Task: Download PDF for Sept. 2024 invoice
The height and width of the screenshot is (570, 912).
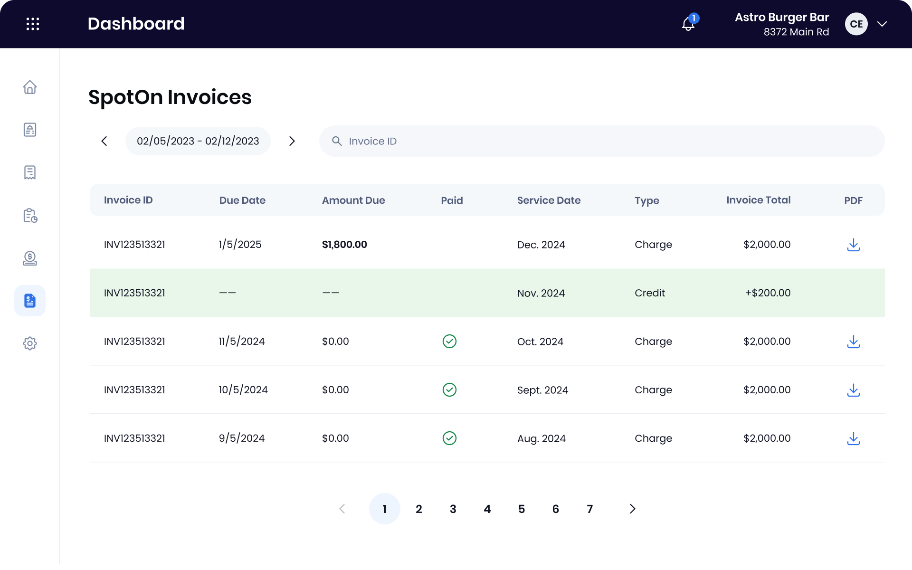Action: coord(854,390)
